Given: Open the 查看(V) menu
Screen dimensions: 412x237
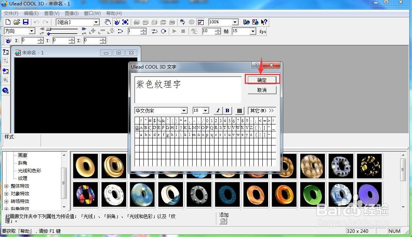Looking at the screenshot, I should 51,13.
